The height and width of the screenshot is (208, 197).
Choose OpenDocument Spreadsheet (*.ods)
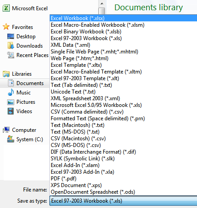123,192
